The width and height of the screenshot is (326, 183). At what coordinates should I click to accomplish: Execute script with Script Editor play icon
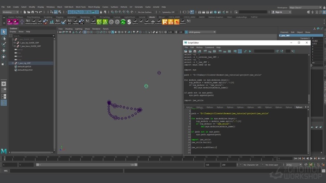250,51
